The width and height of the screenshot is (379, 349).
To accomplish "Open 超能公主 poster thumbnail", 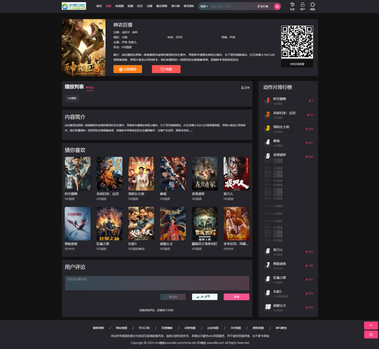I will [x=173, y=224].
